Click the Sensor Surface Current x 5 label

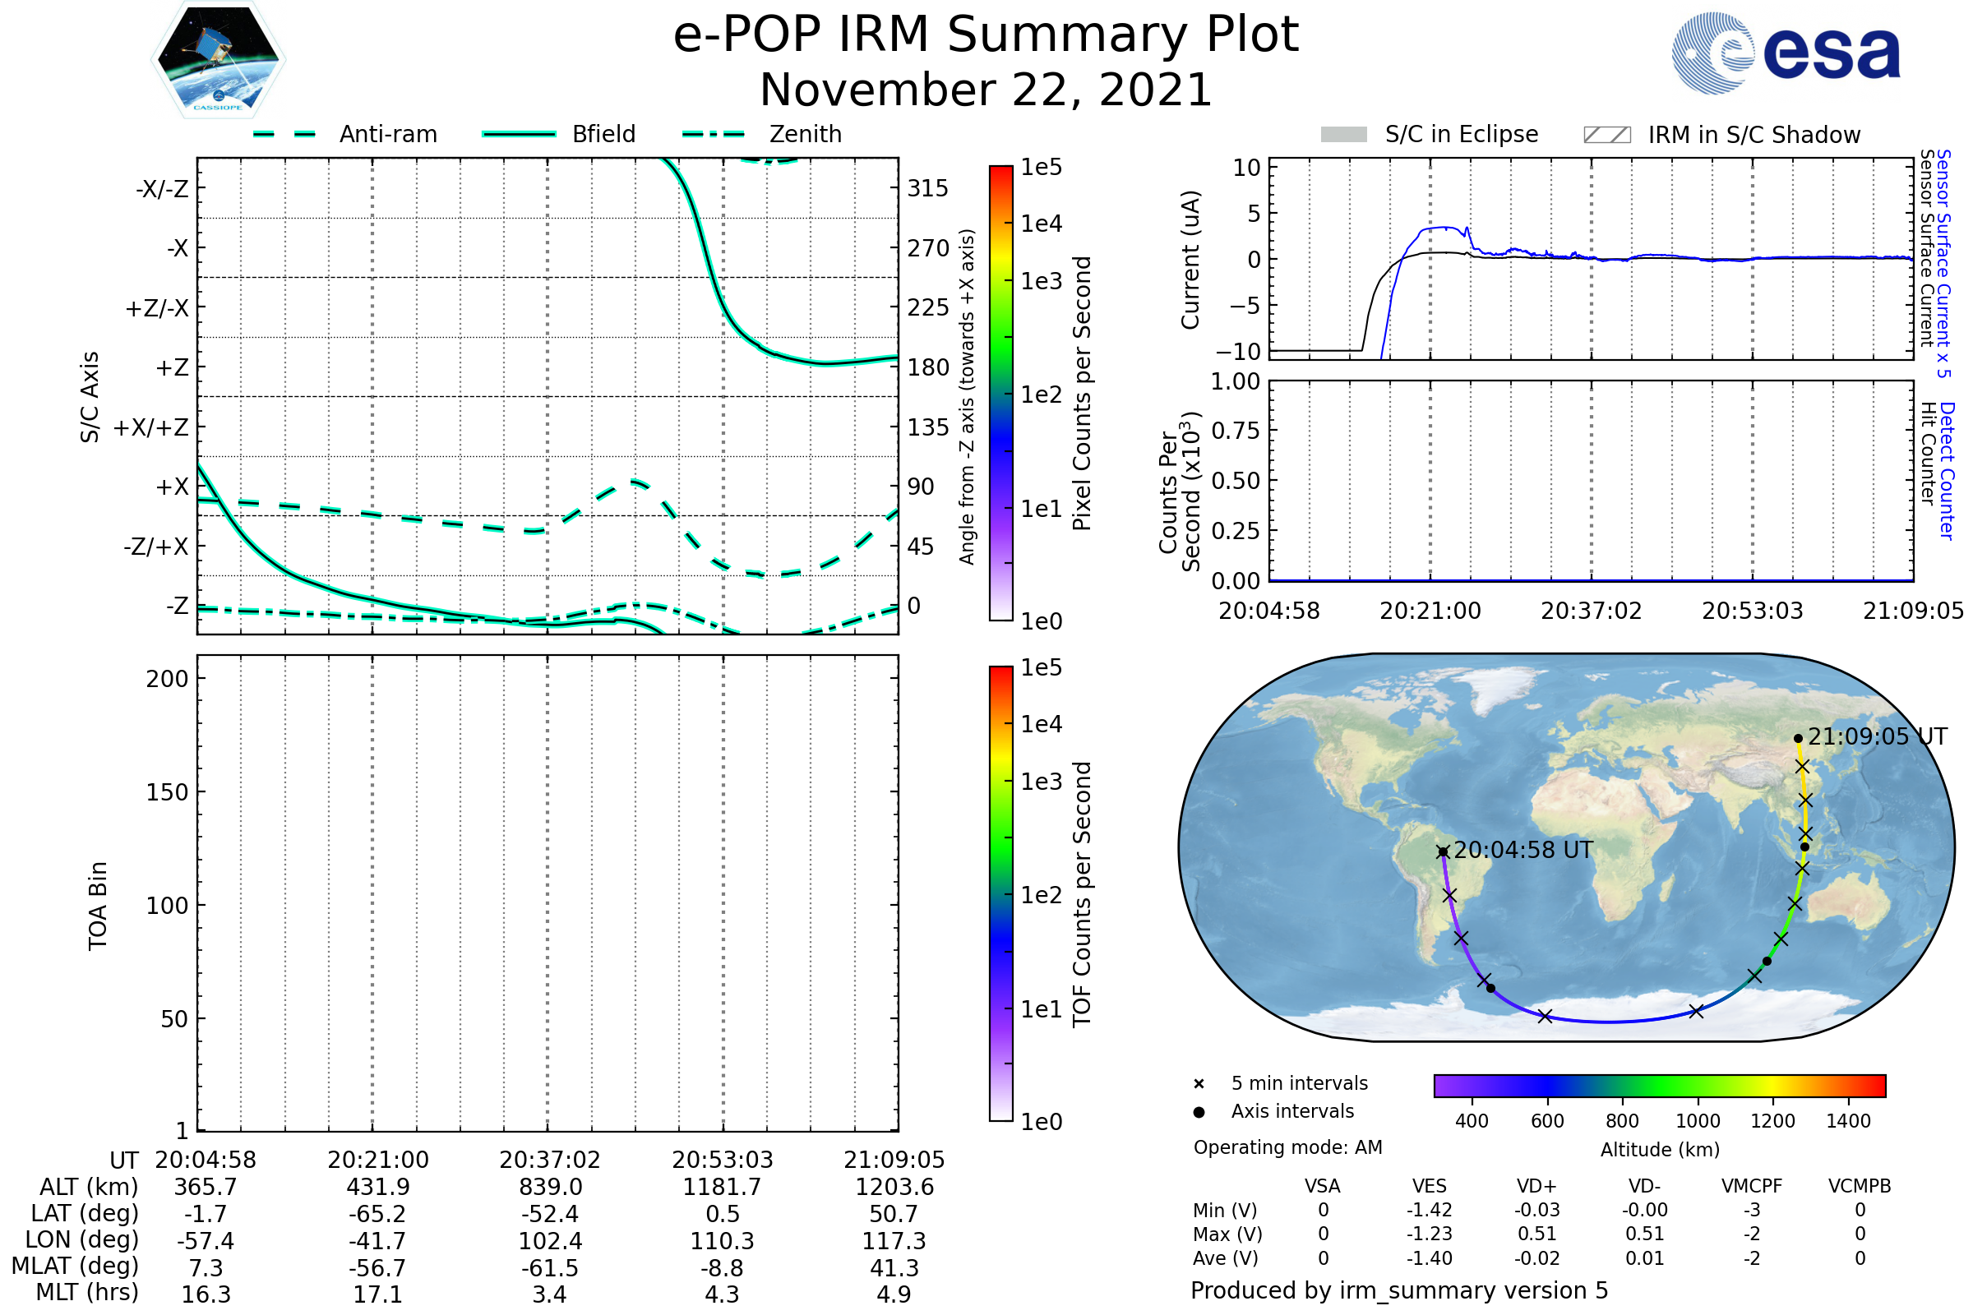(1943, 263)
